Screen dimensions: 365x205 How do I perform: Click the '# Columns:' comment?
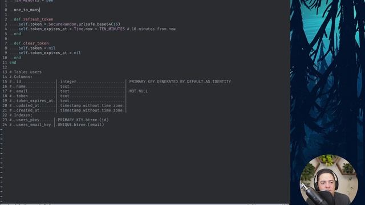coord(21,77)
